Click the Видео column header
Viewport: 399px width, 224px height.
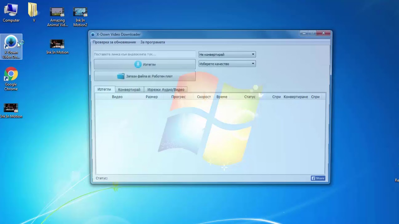tap(117, 97)
